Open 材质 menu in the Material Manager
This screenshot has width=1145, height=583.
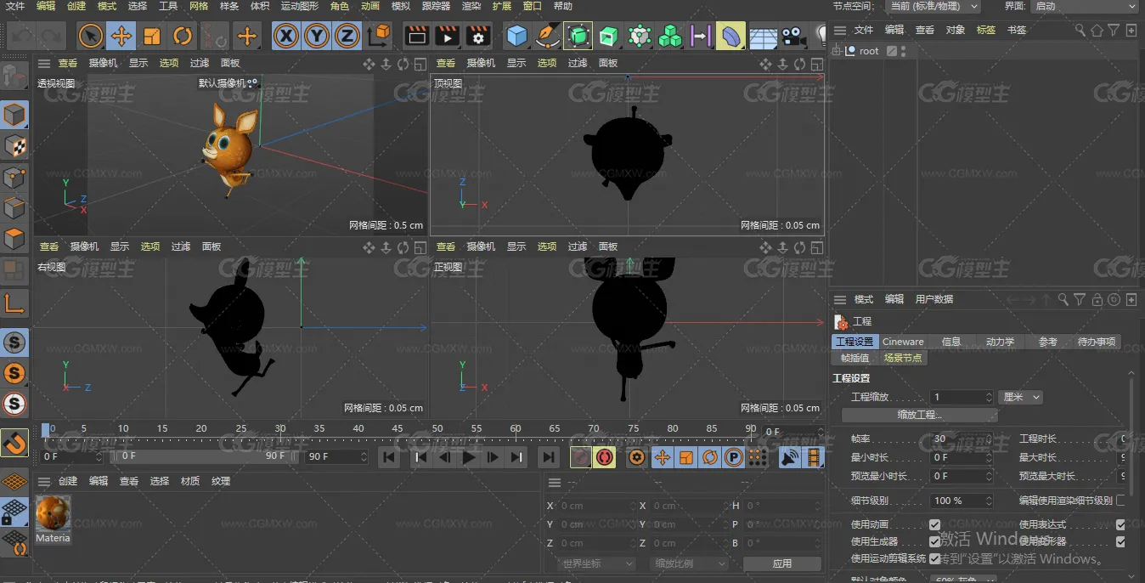click(x=190, y=481)
